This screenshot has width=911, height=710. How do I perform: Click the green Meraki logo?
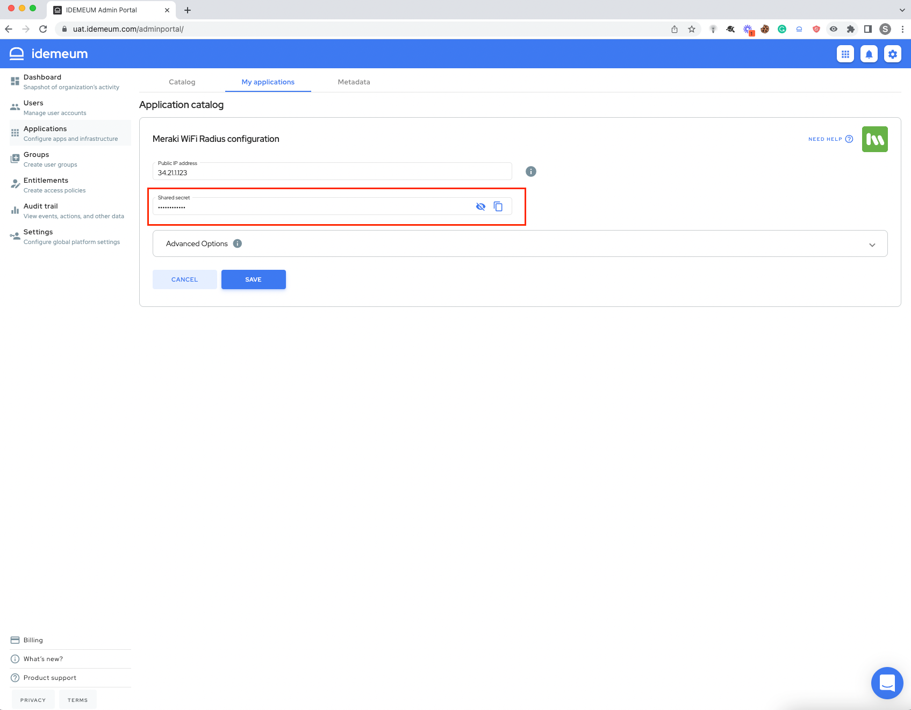coord(875,139)
